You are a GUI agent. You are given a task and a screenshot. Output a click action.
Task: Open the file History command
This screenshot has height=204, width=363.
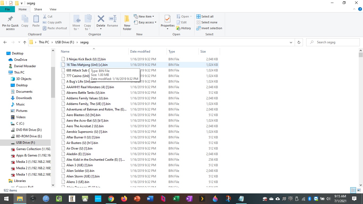183,28
